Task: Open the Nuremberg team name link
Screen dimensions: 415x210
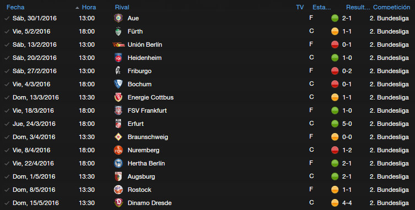Action: pyautogui.click(x=144, y=150)
